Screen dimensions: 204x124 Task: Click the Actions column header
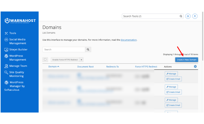coord(168,67)
